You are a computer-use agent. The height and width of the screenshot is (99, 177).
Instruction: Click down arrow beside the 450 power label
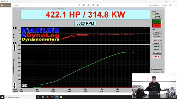pyautogui.click(x=14, y=49)
